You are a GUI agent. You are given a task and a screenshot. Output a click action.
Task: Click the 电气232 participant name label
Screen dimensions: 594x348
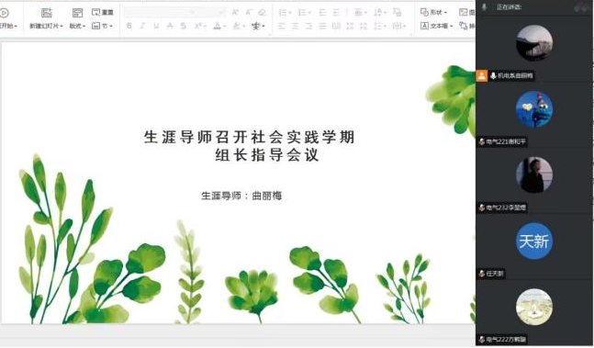point(506,208)
